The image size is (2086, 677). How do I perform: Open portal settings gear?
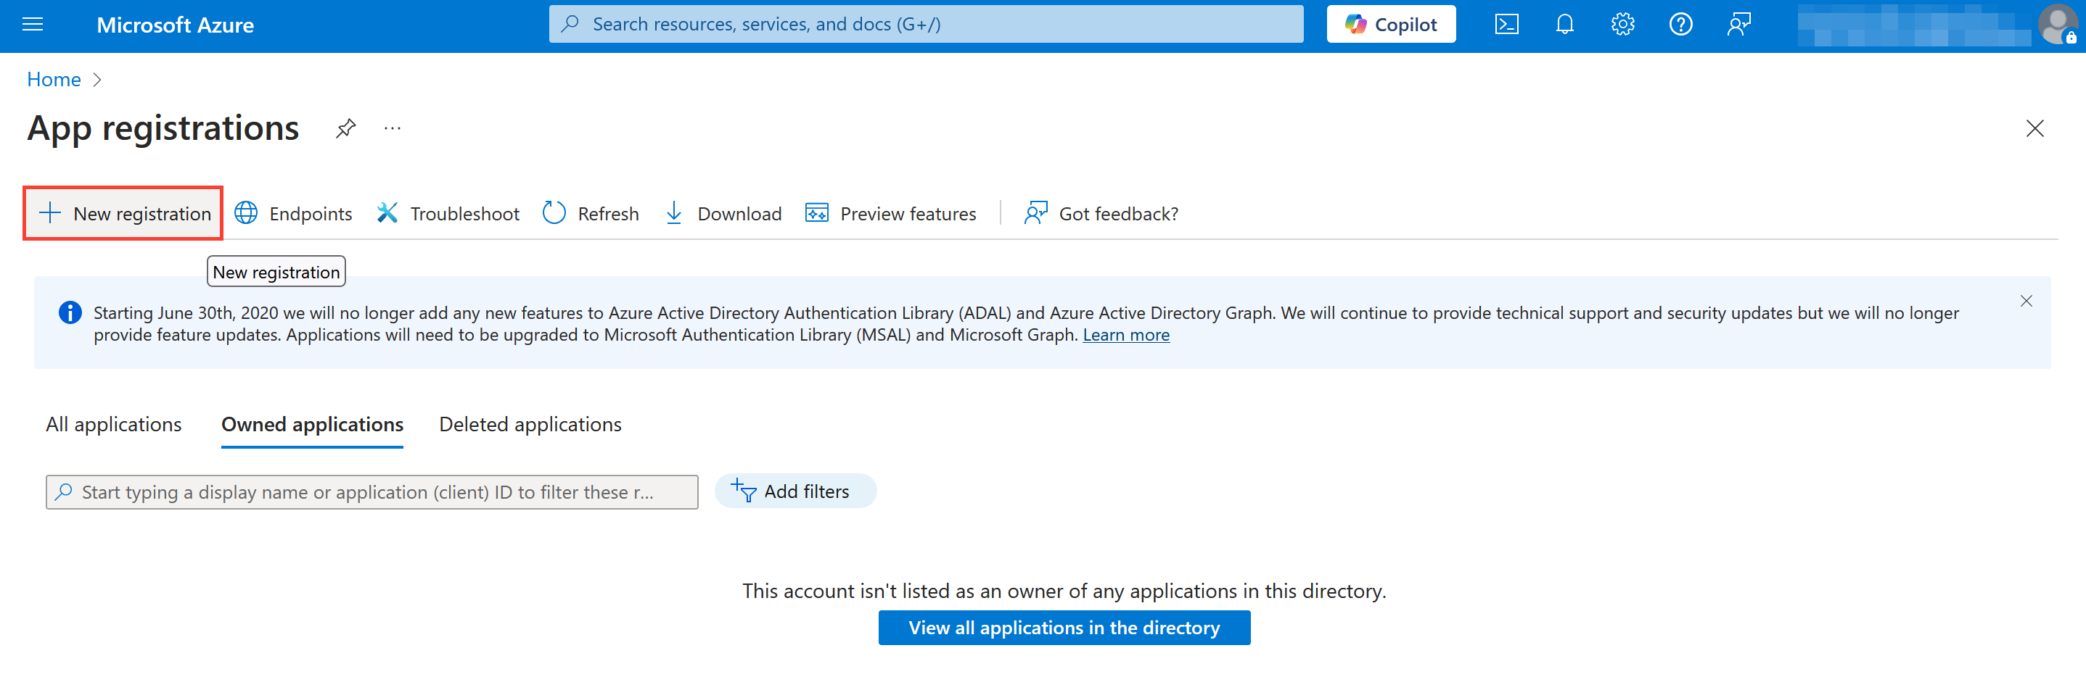(1622, 24)
